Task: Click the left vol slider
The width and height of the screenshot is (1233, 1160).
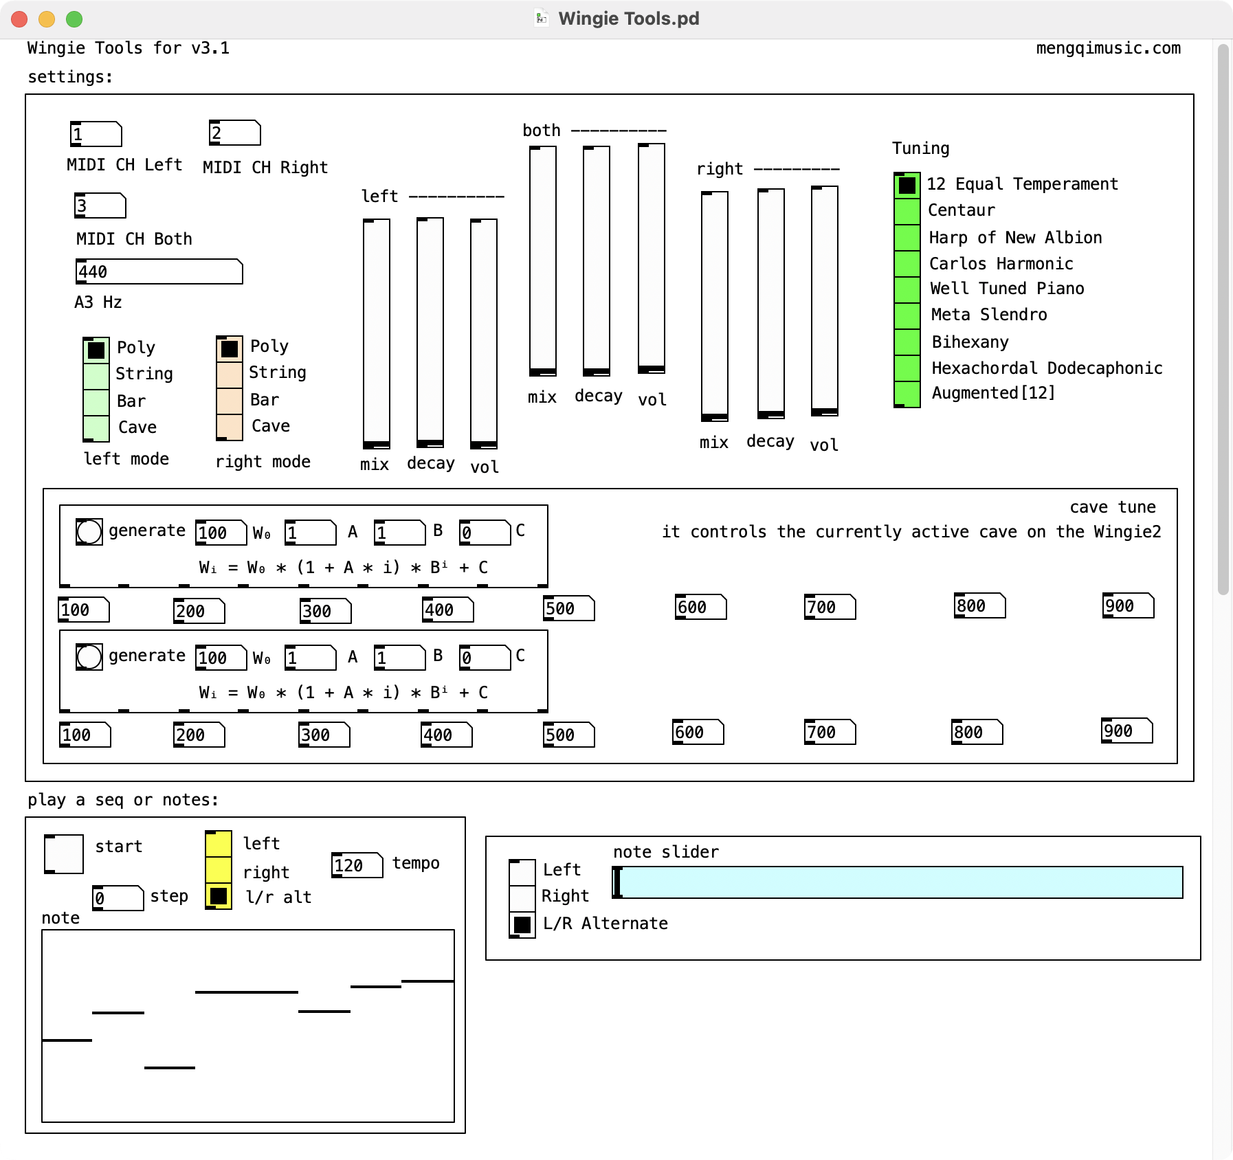Action: click(484, 334)
